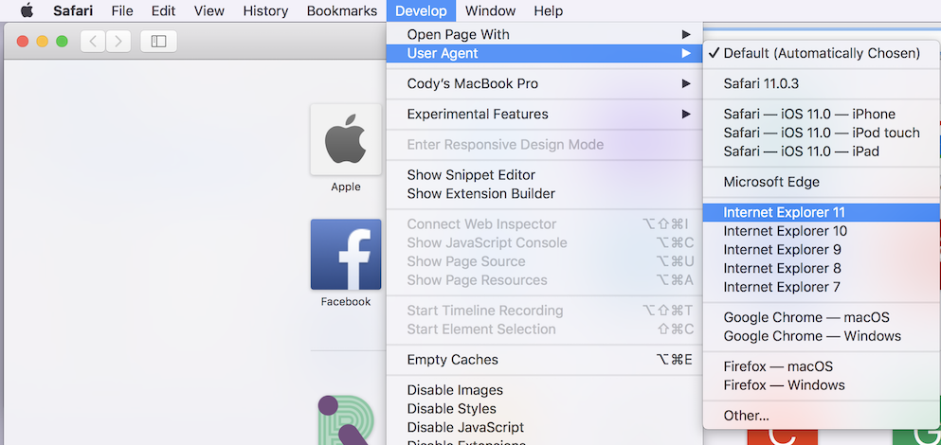The width and height of the screenshot is (941, 445).
Task: Open the Apple favorites tile
Action: [346, 140]
